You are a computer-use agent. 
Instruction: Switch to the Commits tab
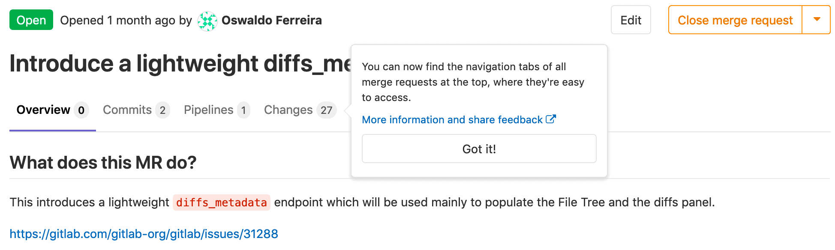point(127,110)
